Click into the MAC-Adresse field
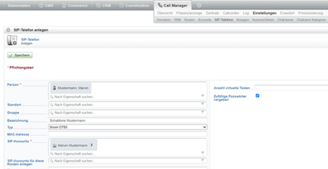The height and width of the screenshot is (169, 328). [x=128, y=134]
